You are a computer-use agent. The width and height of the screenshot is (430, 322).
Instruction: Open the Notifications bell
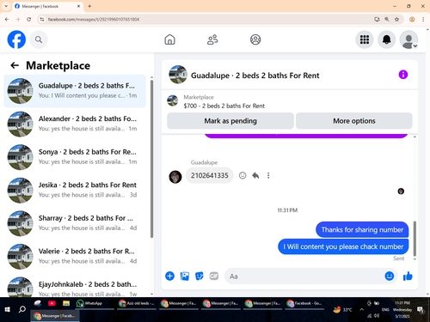click(x=387, y=39)
